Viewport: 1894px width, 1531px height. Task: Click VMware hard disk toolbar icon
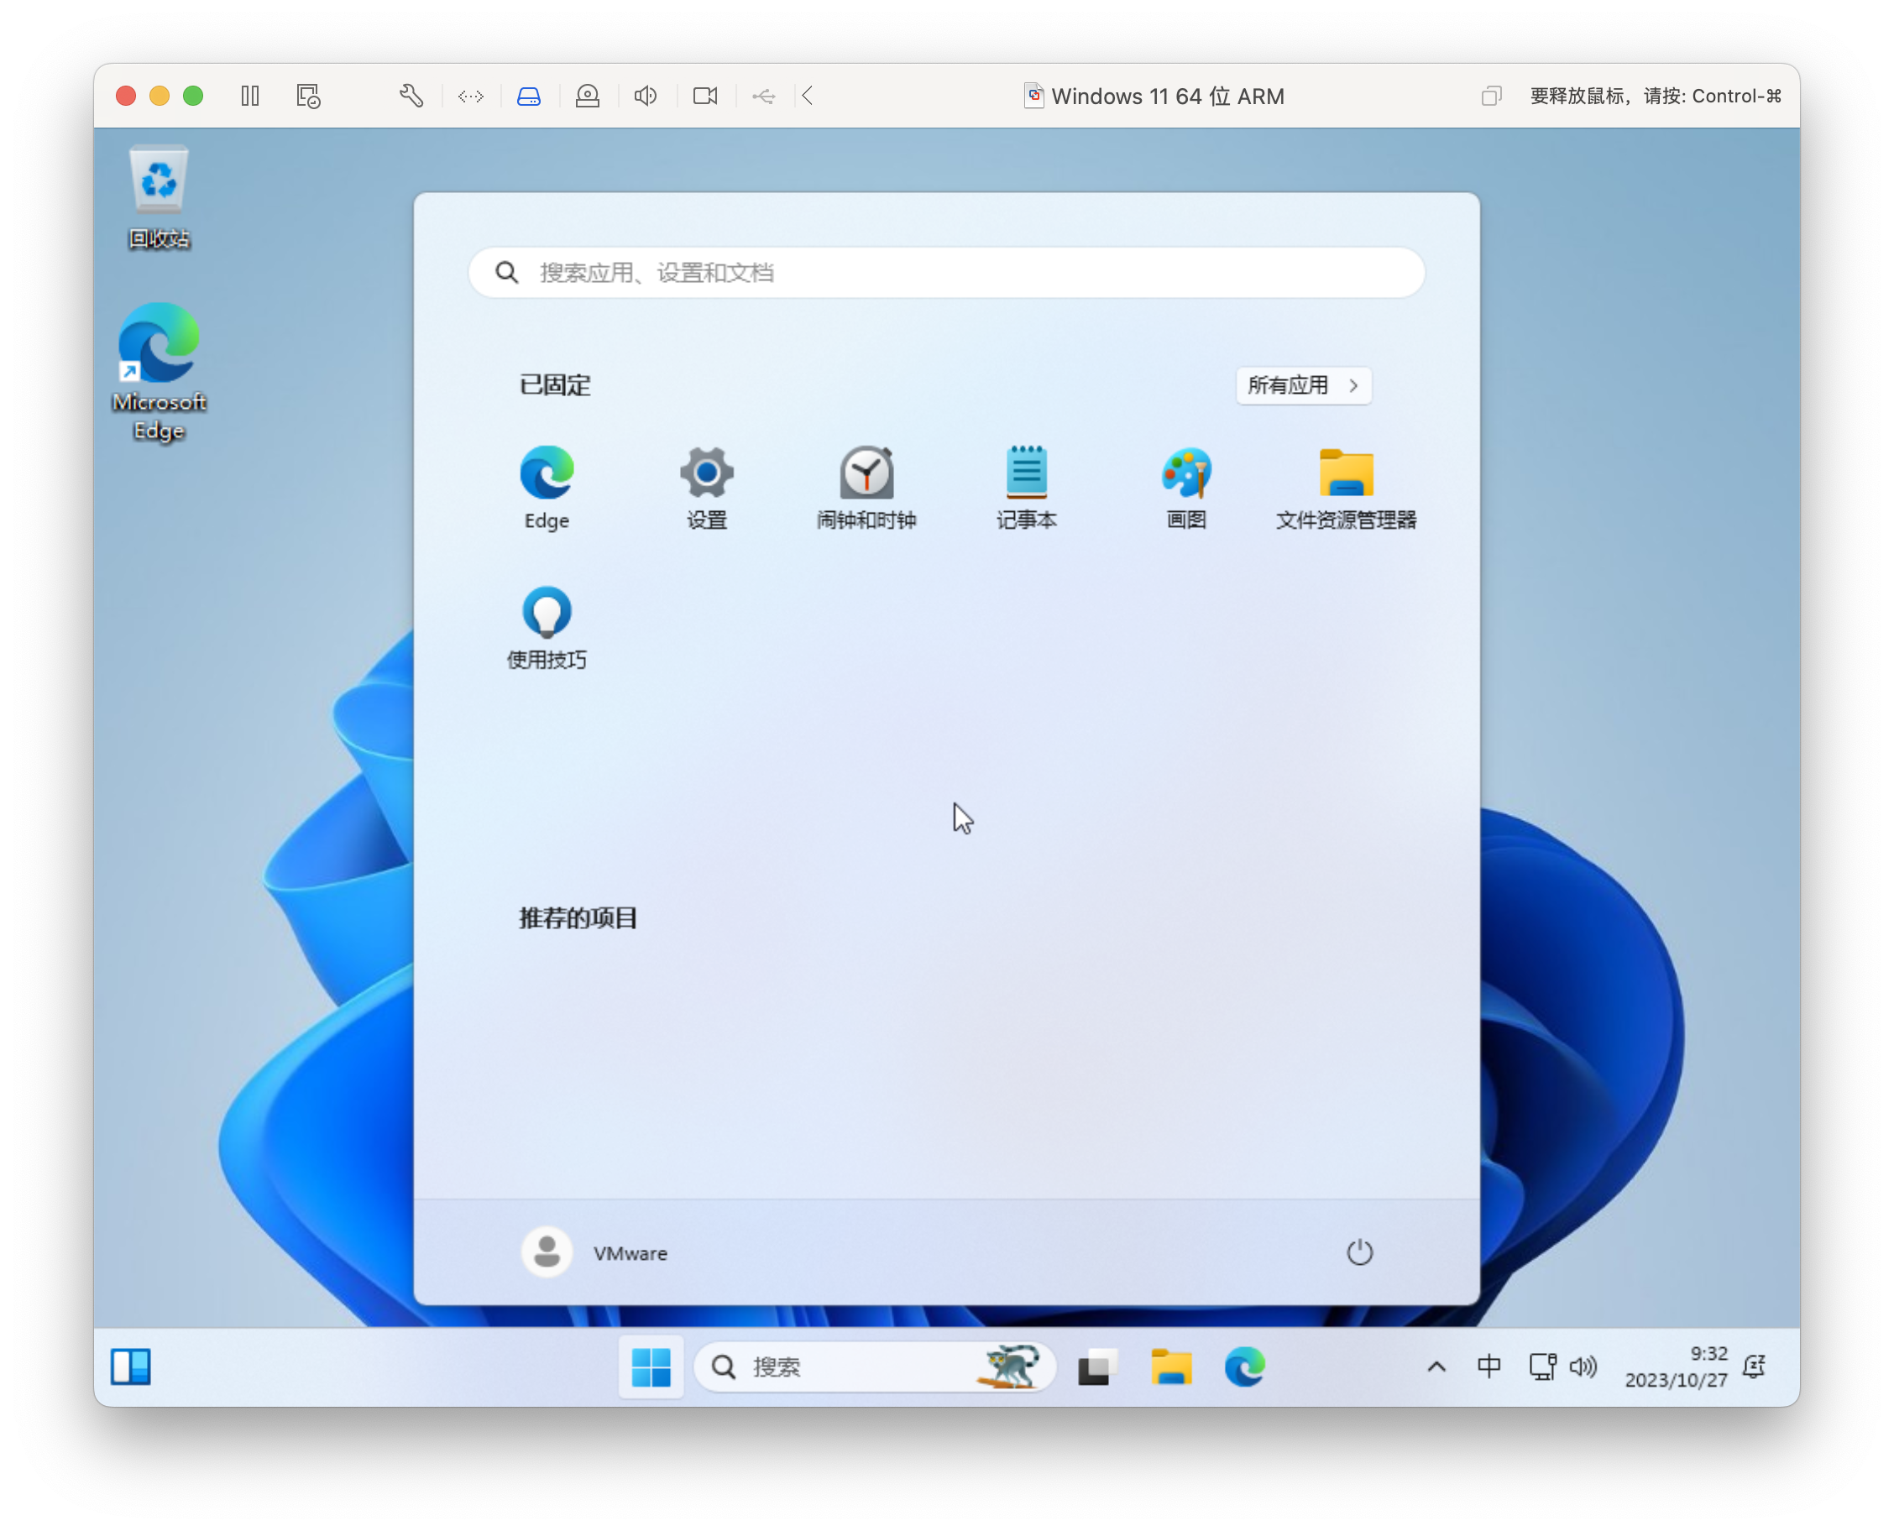coord(528,95)
